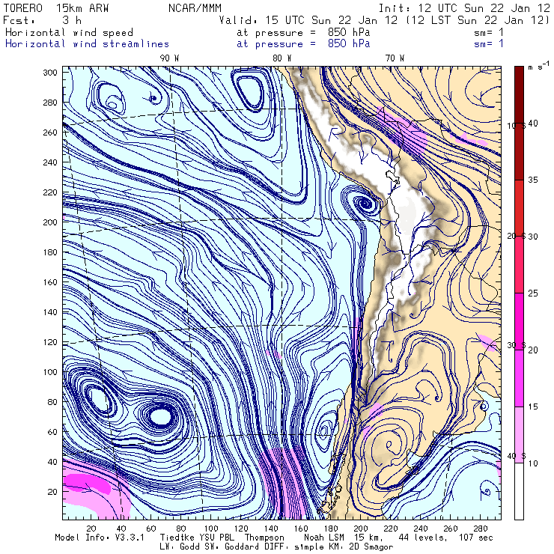Select the "44 levels," footer text
The width and height of the screenshot is (554, 554).
pyautogui.click(x=423, y=538)
